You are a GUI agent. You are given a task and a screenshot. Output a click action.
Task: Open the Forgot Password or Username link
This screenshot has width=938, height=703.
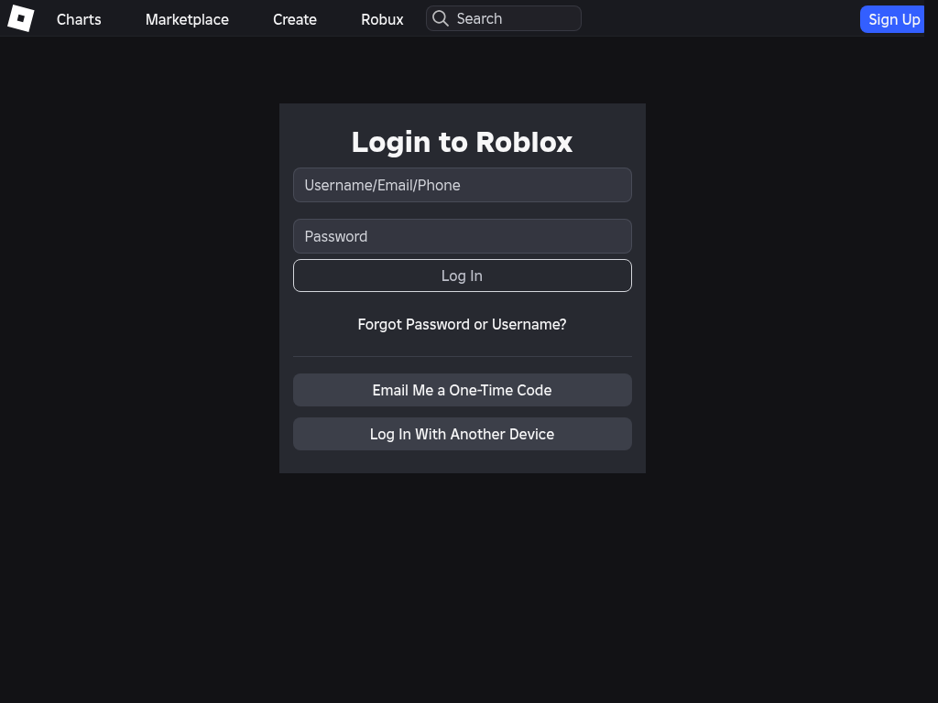click(462, 324)
